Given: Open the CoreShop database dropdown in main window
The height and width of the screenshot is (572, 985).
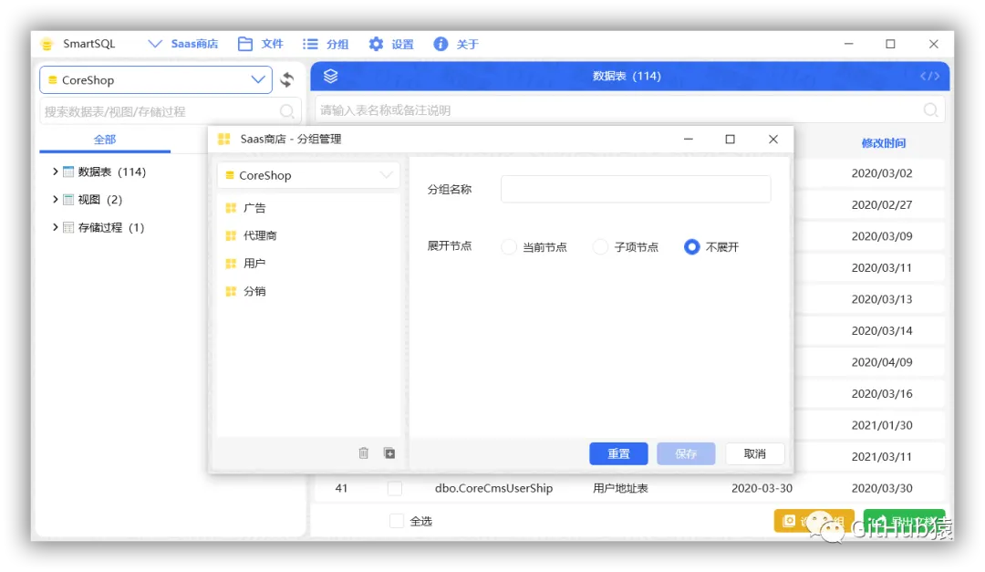Looking at the screenshot, I should [156, 80].
